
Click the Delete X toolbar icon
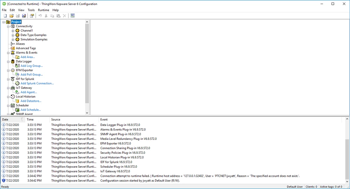pos(64,16)
